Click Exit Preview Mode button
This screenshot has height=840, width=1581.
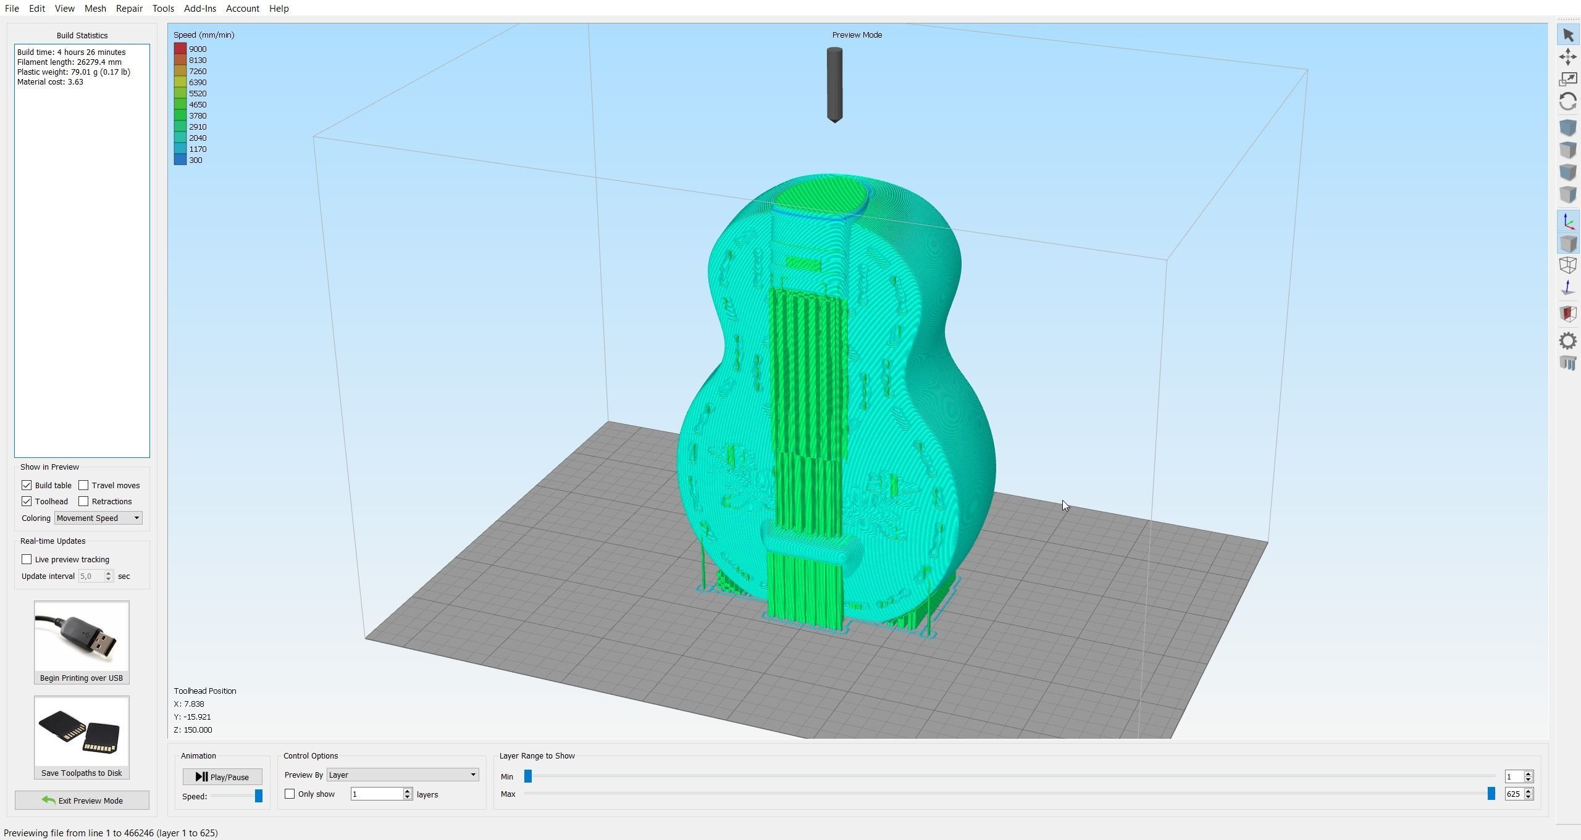[x=82, y=800]
